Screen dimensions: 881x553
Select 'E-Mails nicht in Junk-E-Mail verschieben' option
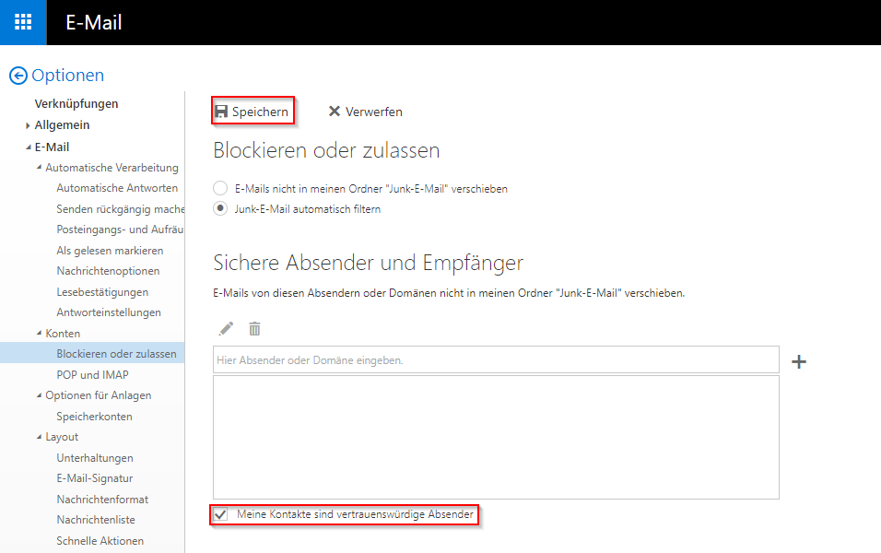coord(220,188)
